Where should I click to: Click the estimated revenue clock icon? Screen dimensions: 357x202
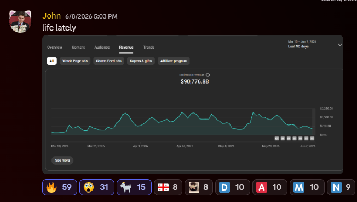click(208, 75)
